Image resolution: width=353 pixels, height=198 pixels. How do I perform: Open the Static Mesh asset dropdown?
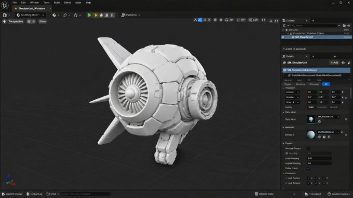pyautogui.click(x=329, y=117)
